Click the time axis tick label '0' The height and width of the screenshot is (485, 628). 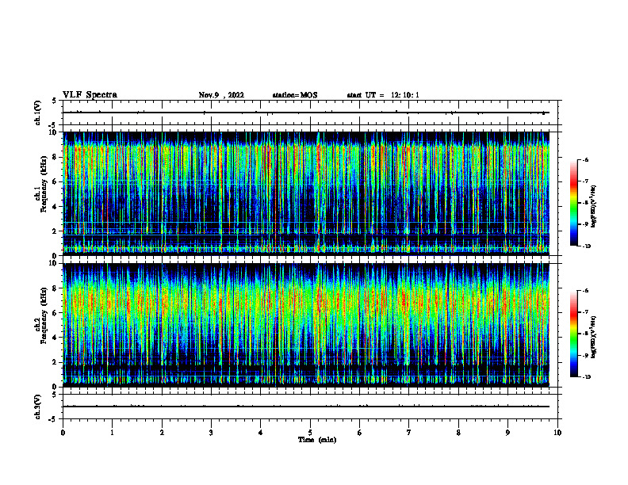point(63,433)
